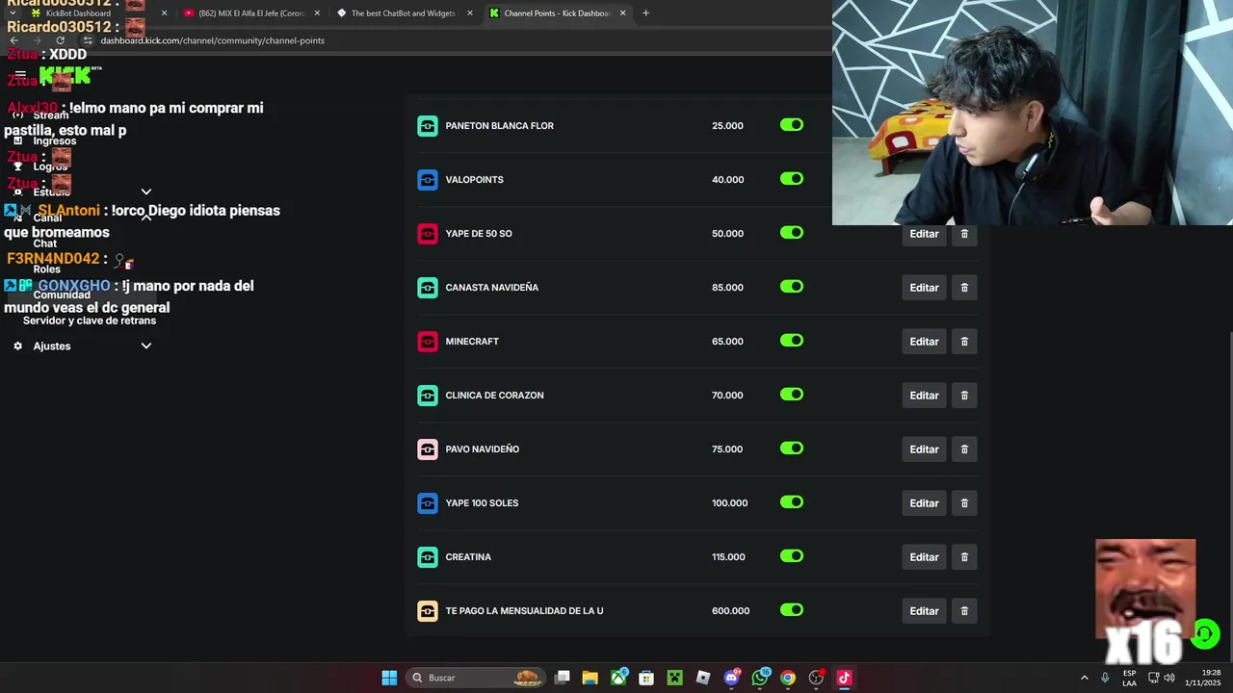Delete the PAVO NAVIDEÑO reward

click(964, 449)
